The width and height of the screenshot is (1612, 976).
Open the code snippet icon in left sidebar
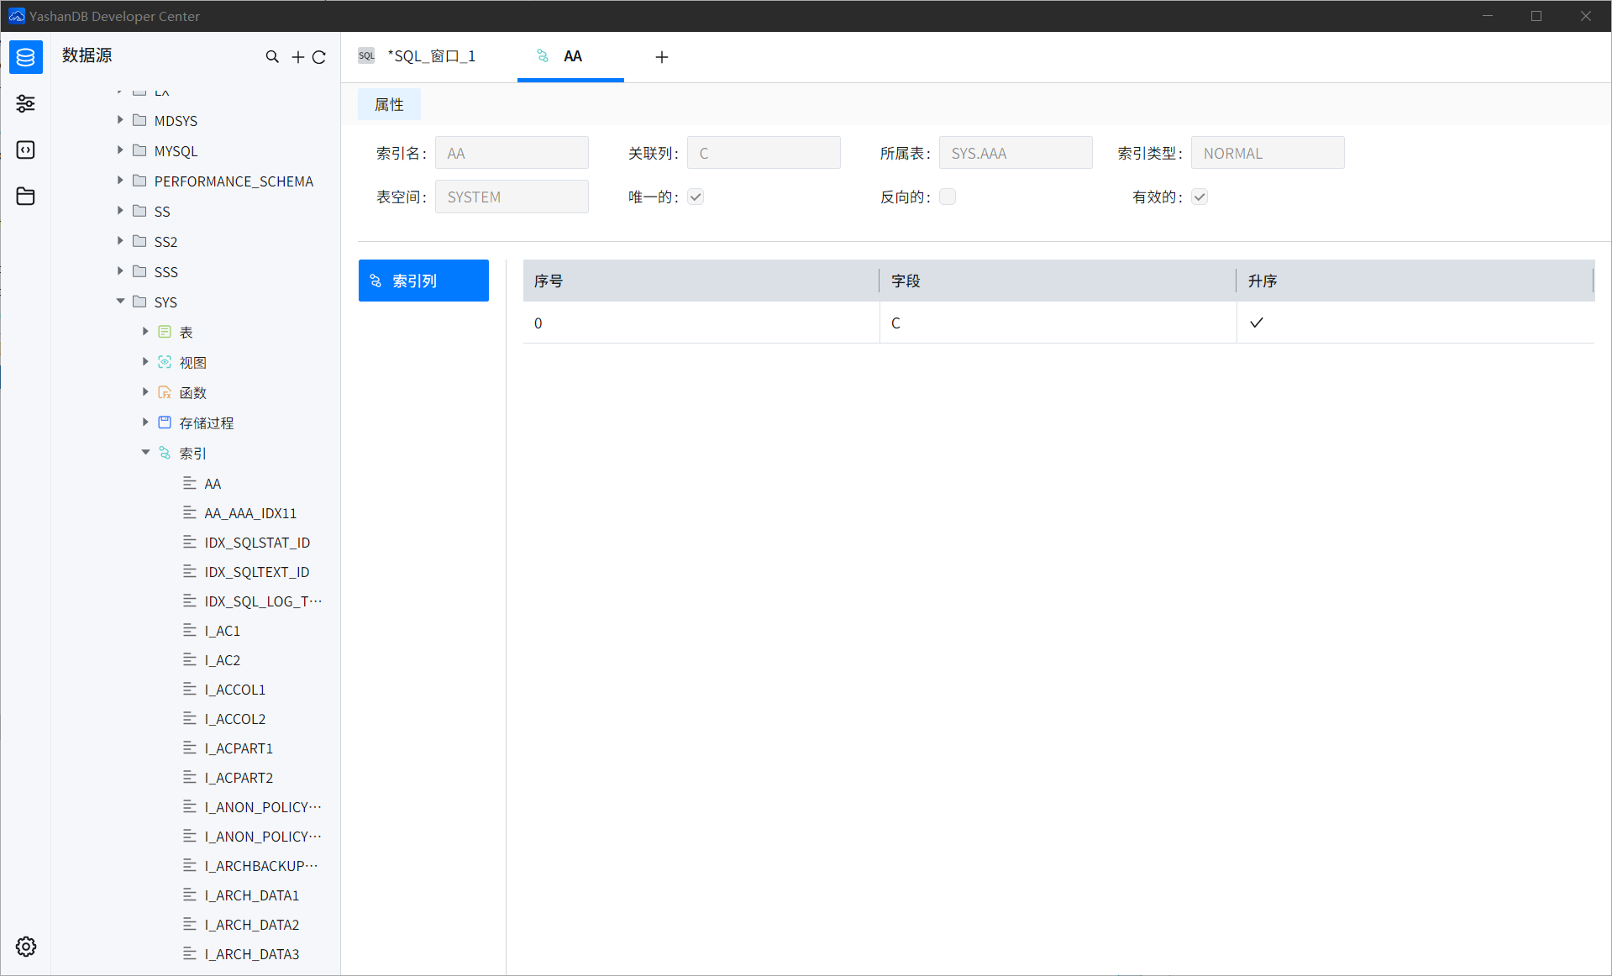tap(26, 150)
